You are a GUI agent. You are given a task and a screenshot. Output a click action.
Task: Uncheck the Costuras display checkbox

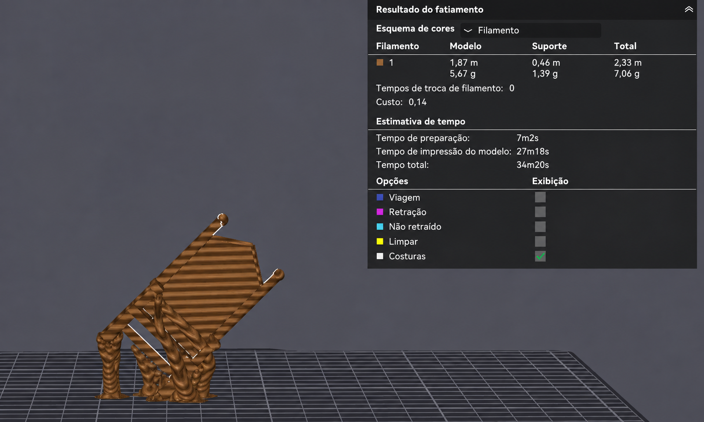point(540,256)
